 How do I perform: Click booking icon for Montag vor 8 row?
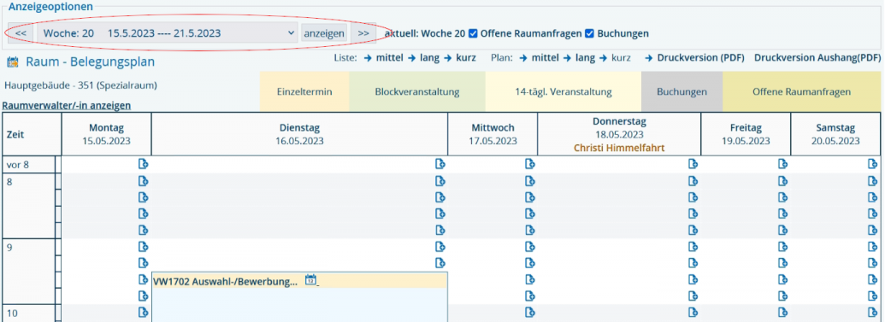point(144,164)
